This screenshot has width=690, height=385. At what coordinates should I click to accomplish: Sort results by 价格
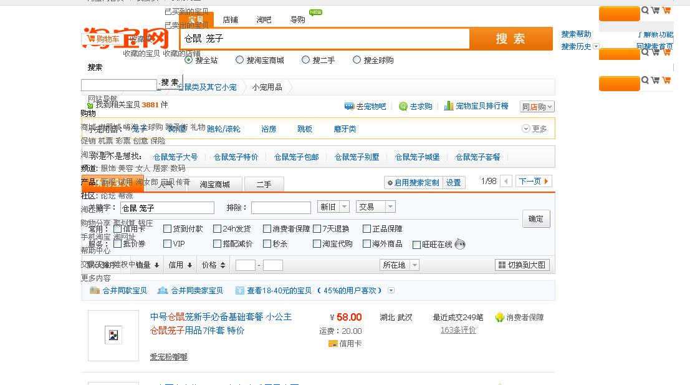[x=213, y=265]
